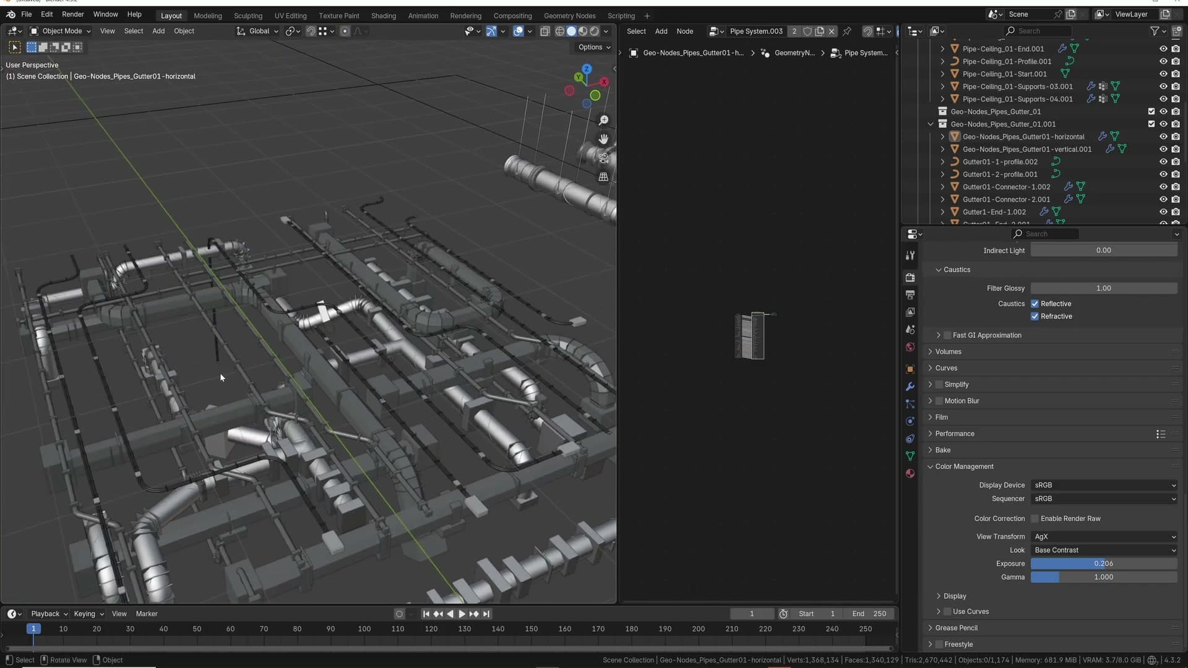The width and height of the screenshot is (1188, 668).
Task: Expand Gutter01-1-profile.002 in the outliner
Action: click(x=942, y=162)
